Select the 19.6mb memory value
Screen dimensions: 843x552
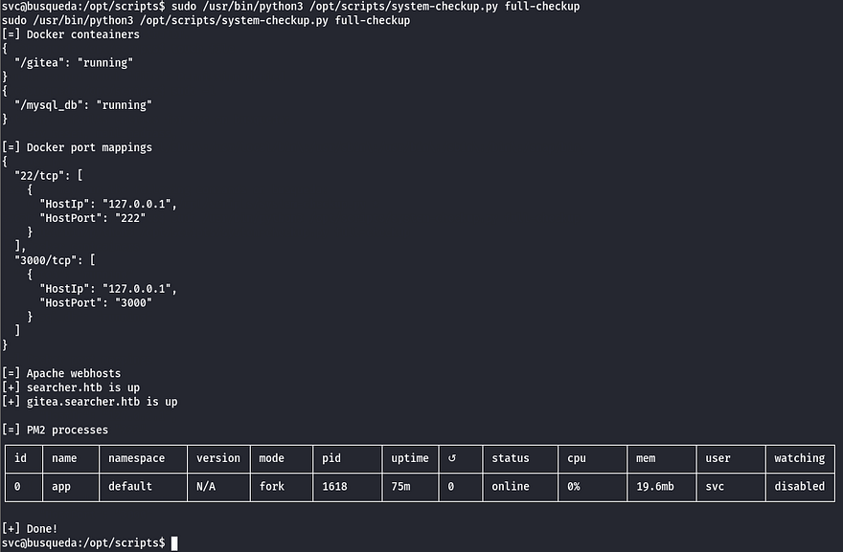656,486
